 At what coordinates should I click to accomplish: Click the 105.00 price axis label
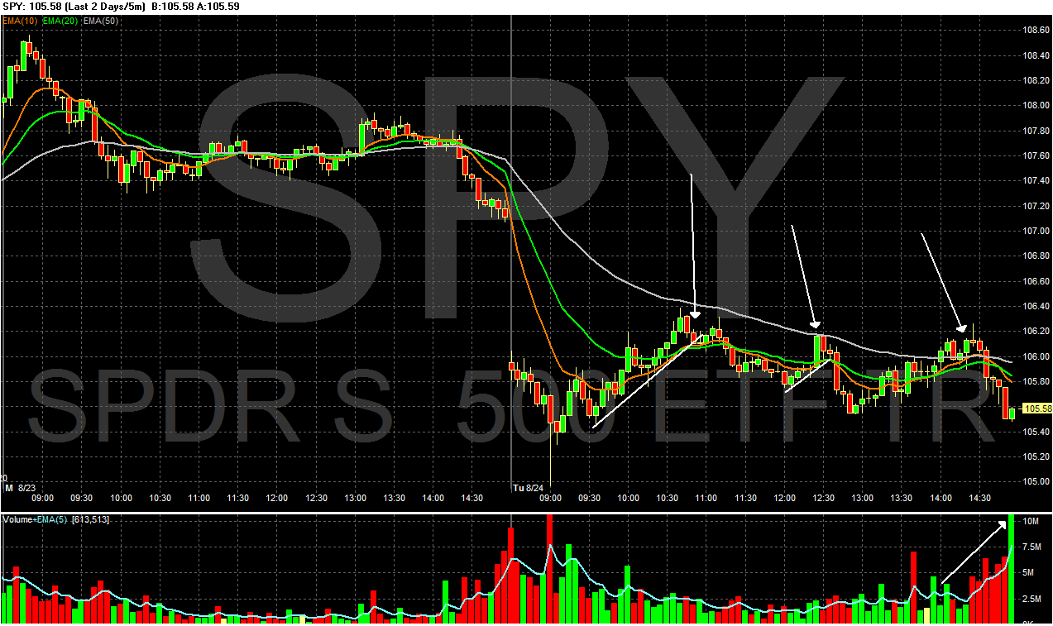pyautogui.click(x=1037, y=481)
